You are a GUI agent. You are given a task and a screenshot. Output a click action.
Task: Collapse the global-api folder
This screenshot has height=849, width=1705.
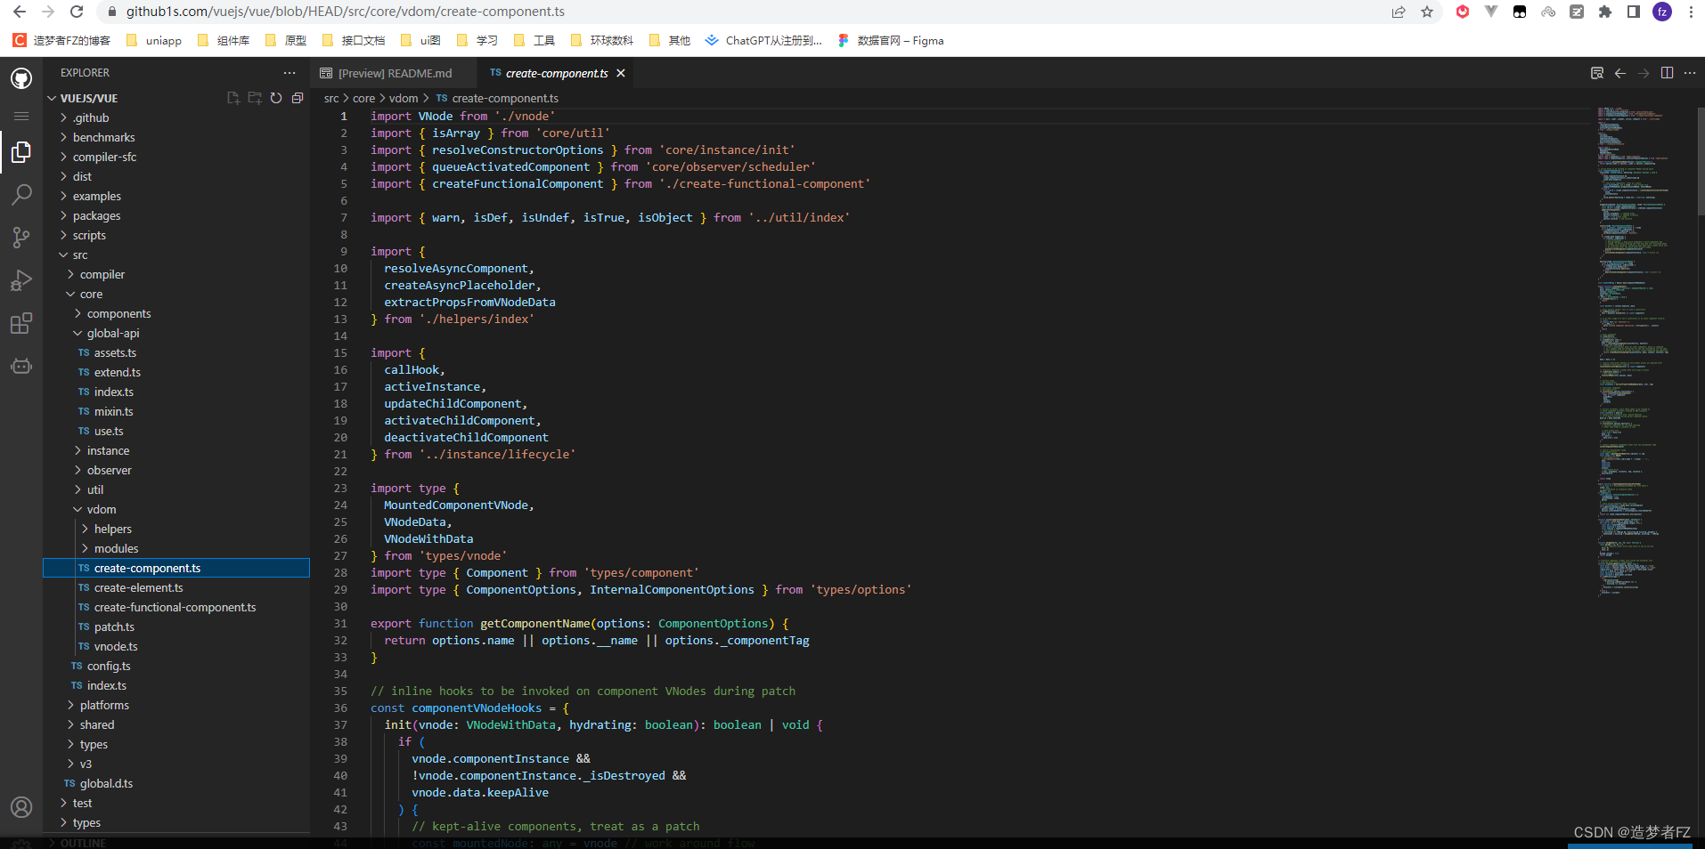click(x=113, y=333)
